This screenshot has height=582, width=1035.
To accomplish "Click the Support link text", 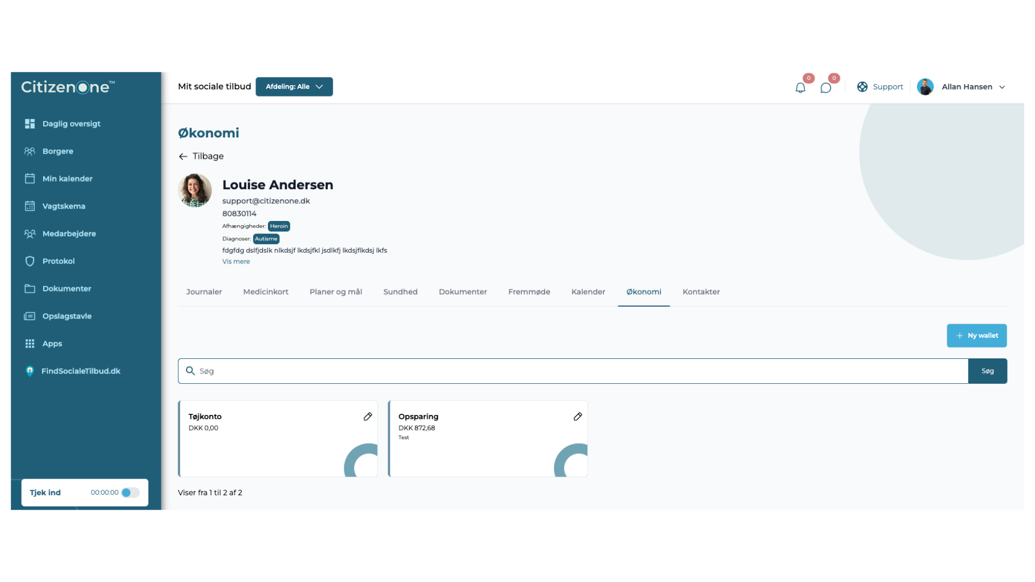I will click(x=888, y=87).
